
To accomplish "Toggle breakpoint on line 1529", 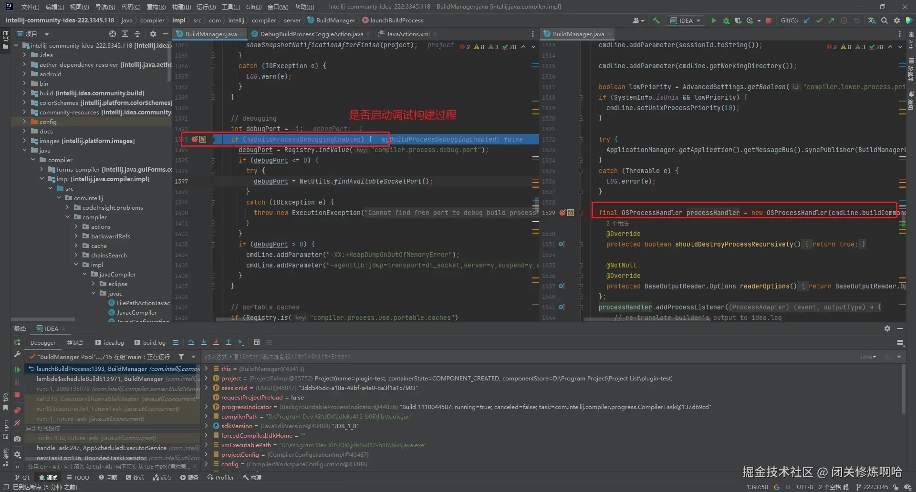I will [x=562, y=213].
